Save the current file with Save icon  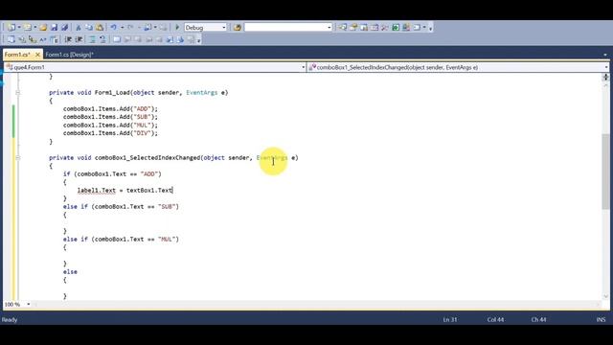coord(54,28)
